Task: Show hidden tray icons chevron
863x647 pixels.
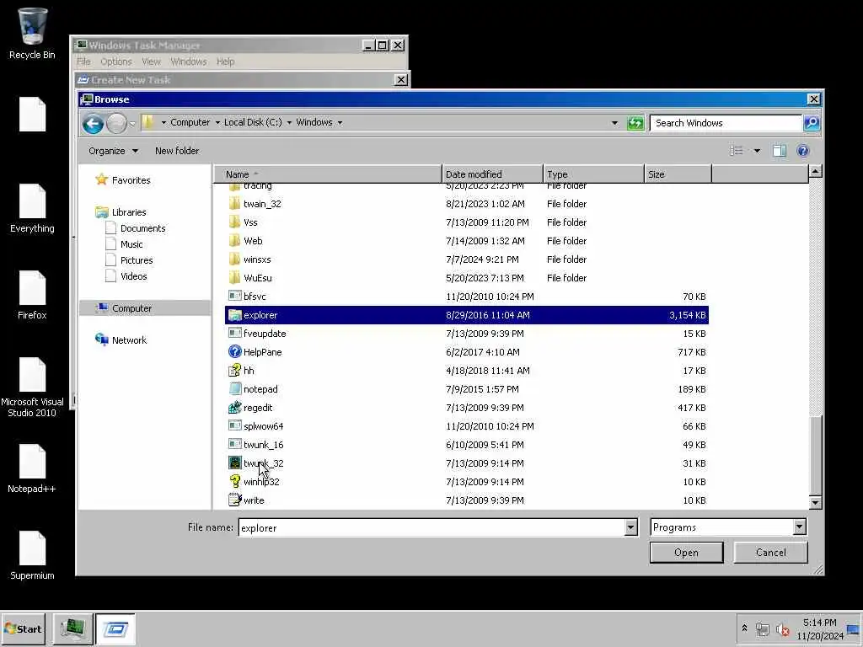Action: pos(745,628)
